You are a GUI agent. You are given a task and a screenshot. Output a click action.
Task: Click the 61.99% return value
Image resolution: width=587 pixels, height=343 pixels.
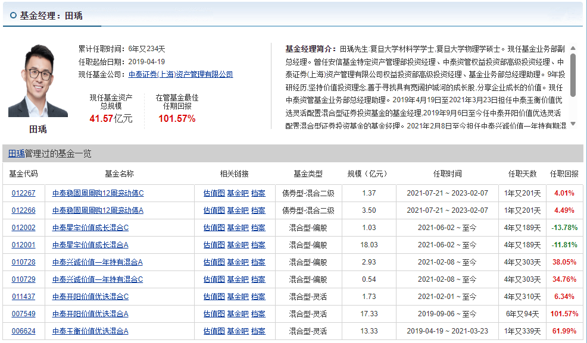point(564,331)
